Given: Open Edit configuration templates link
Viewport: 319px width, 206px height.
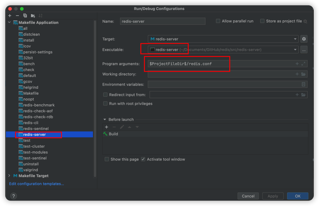Looking at the screenshot, I should (x=36, y=184).
